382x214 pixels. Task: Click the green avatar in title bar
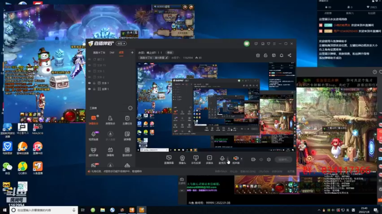click(246, 44)
